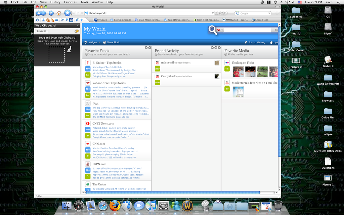This screenshot has width=344, height=215.
Task: Open the CNET News.com feed heading
Action: (103, 124)
